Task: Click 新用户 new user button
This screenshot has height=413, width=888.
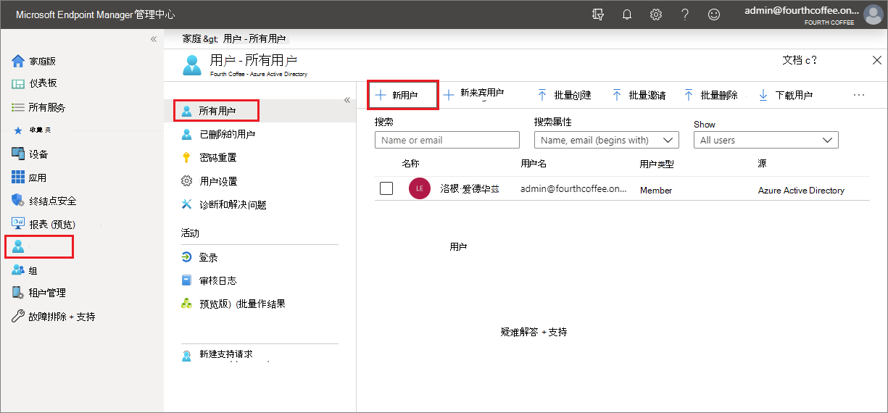Action: tap(402, 95)
